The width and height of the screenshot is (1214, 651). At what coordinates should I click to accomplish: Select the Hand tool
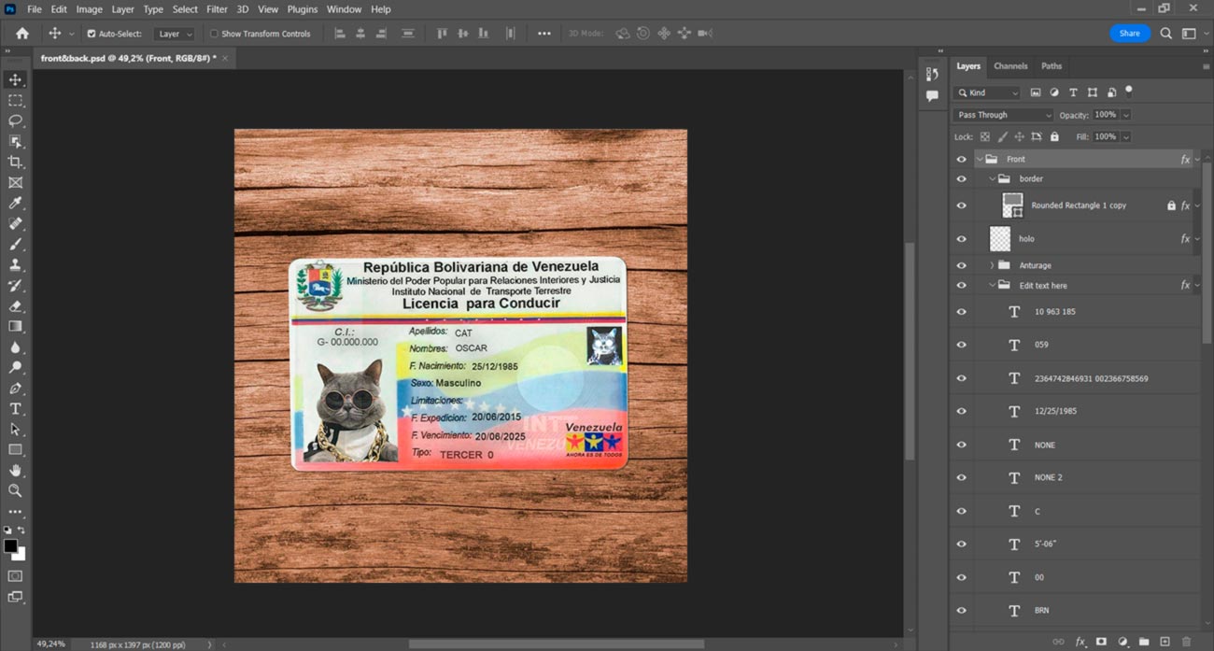[x=15, y=471]
